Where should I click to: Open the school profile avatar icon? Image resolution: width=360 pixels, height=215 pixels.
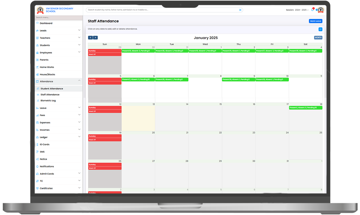pyautogui.click(x=321, y=10)
